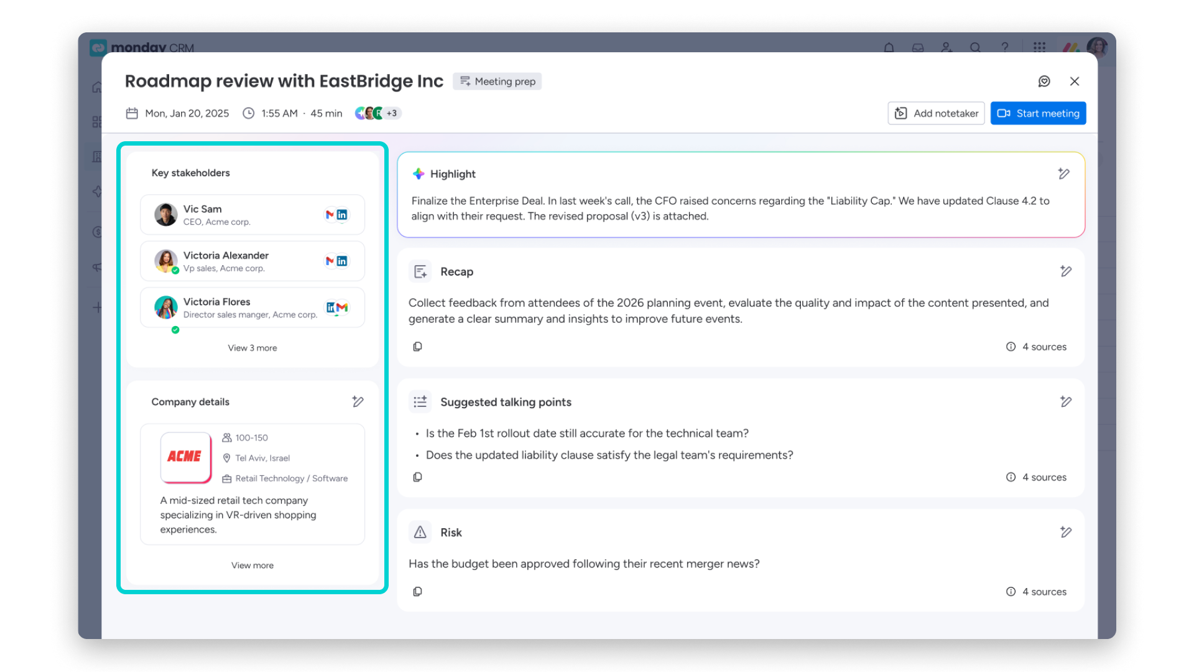Edit the Highlight section
This screenshot has height=672, width=1194.
point(1064,174)
